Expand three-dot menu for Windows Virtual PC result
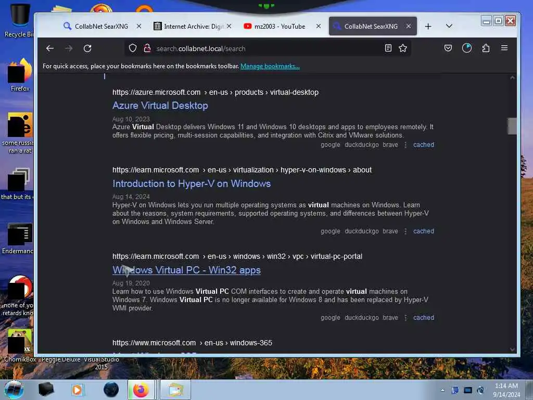 pyautogui.click(x=405, y=318)
